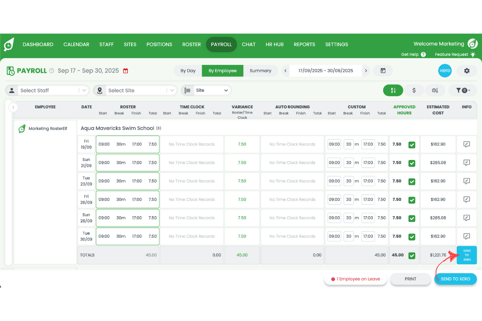Click the dollar sign cost display icon
This screenshot has width=482, height=321.
point(414,90)
